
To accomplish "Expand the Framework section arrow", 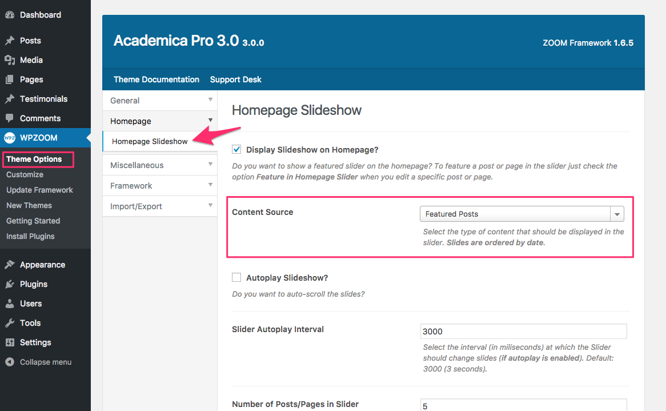I will [210, 185].
